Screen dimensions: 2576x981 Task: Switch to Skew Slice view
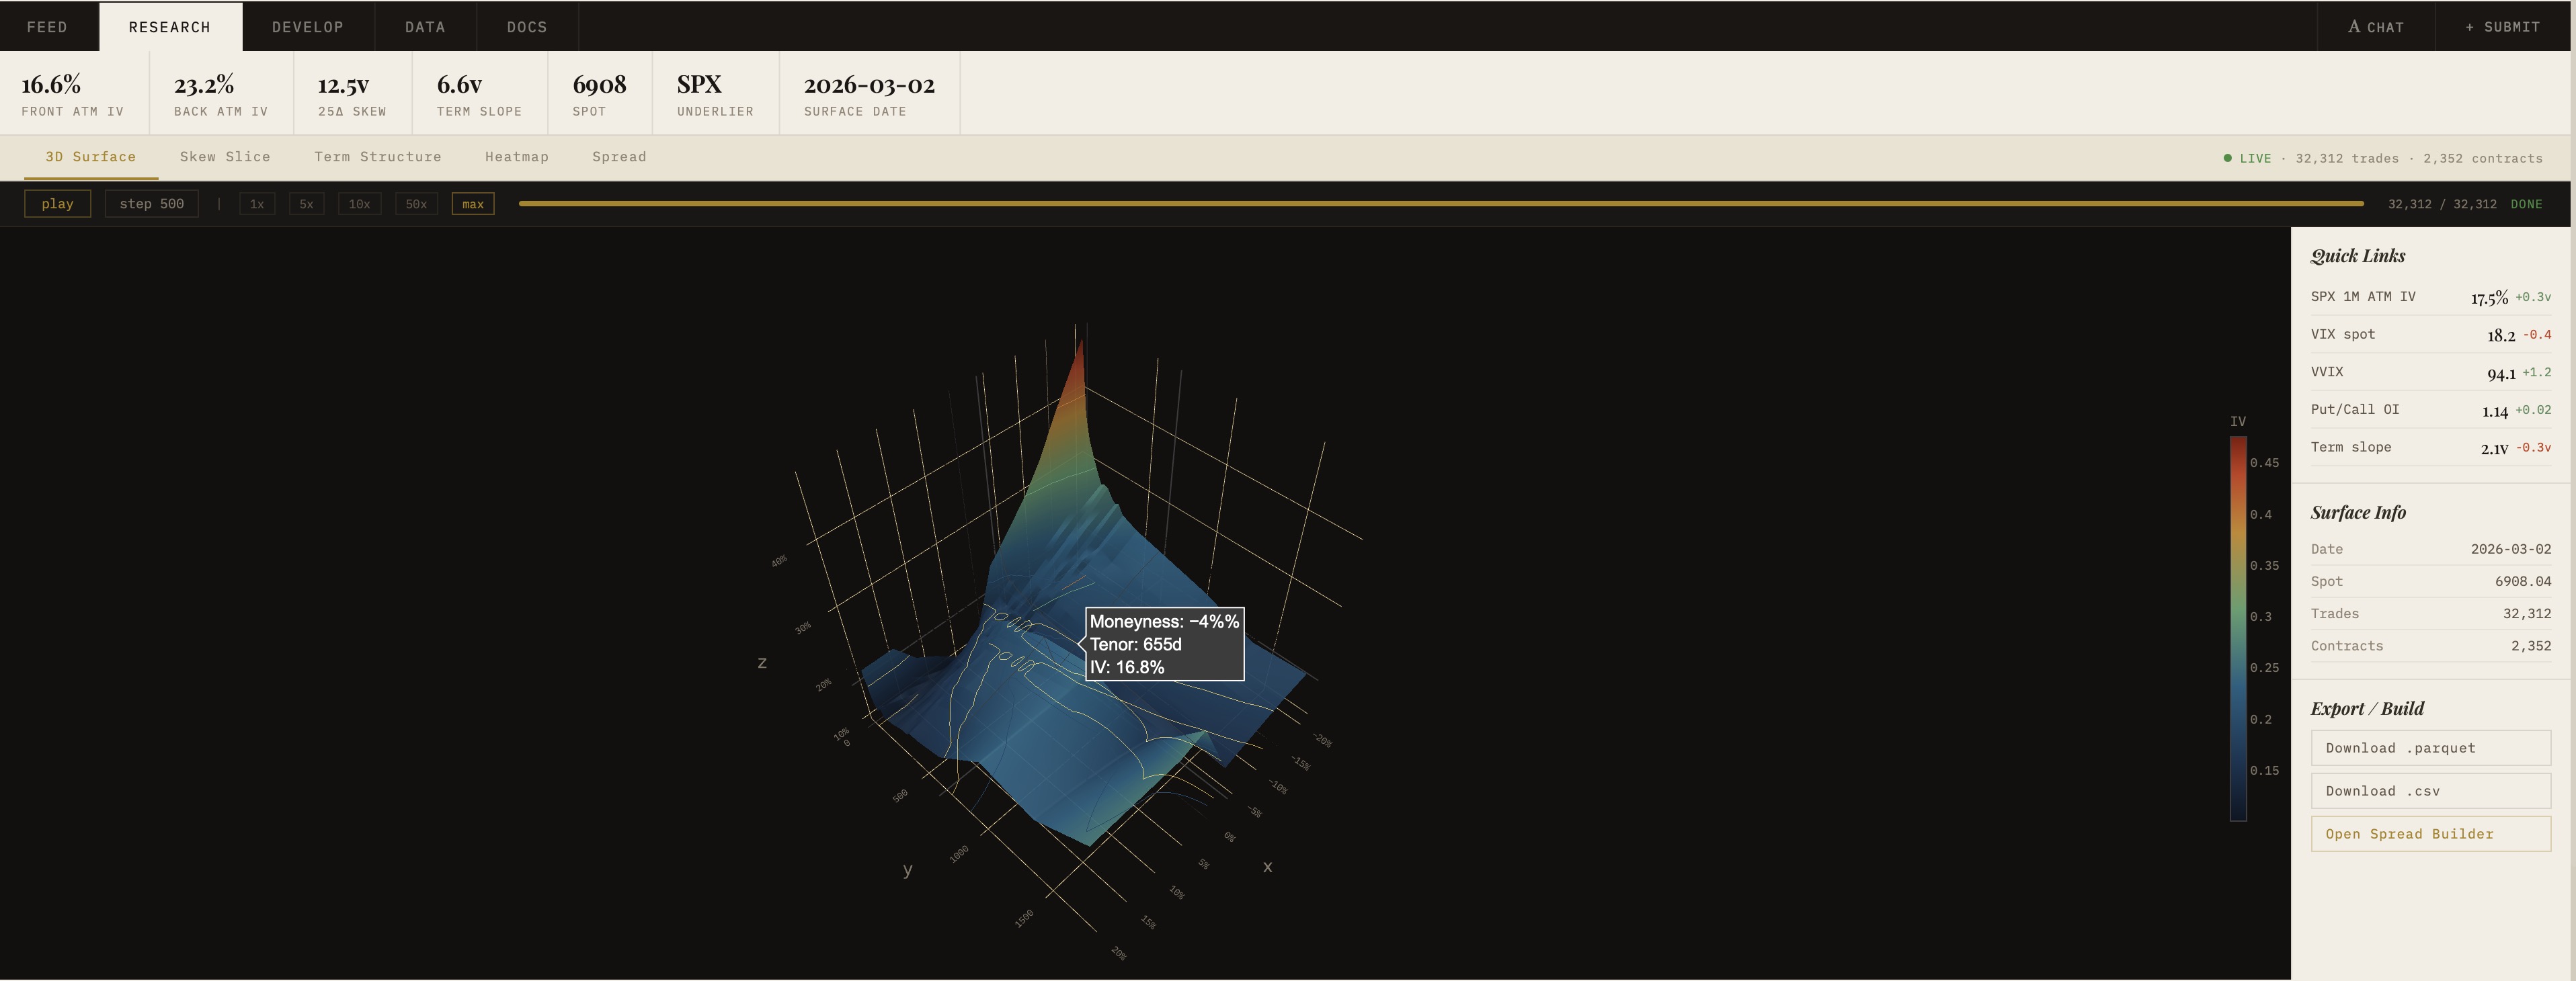pos(225,157)
